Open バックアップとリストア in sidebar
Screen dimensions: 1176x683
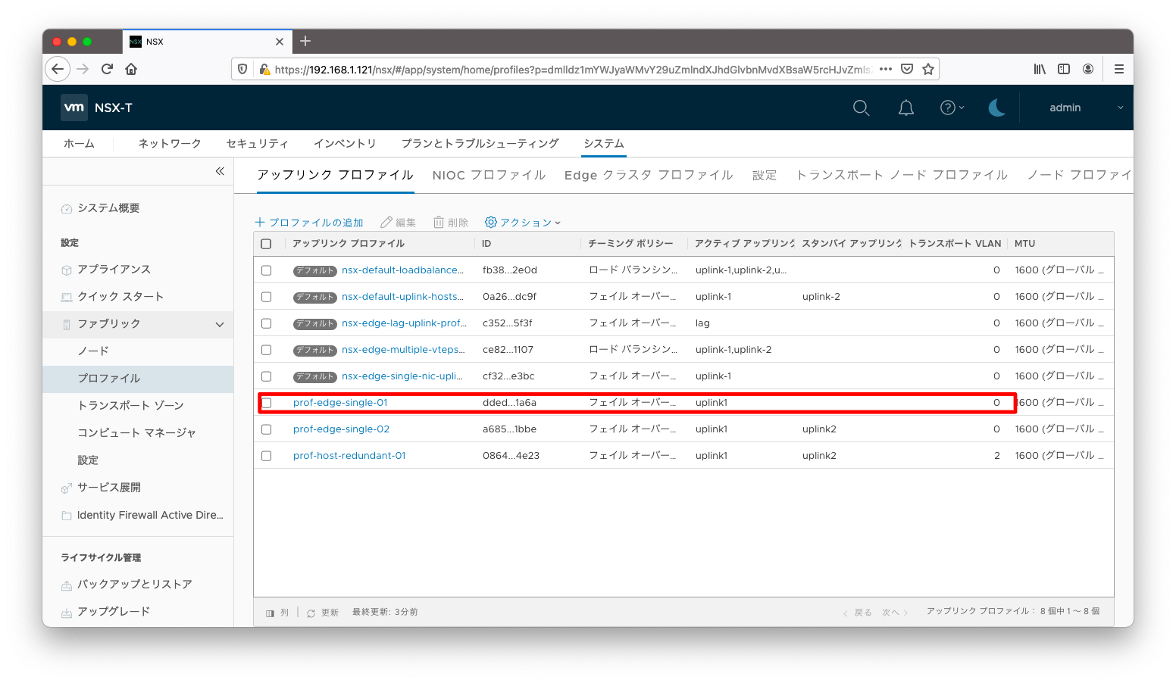coord(135,584)
